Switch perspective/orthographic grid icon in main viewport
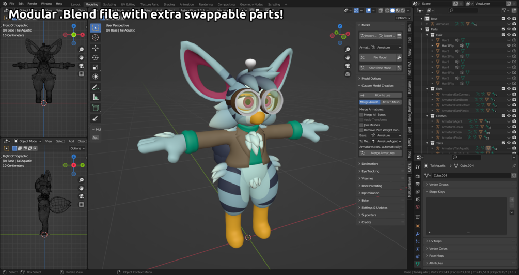Screen dimensions: 519x275 point(348,74)
